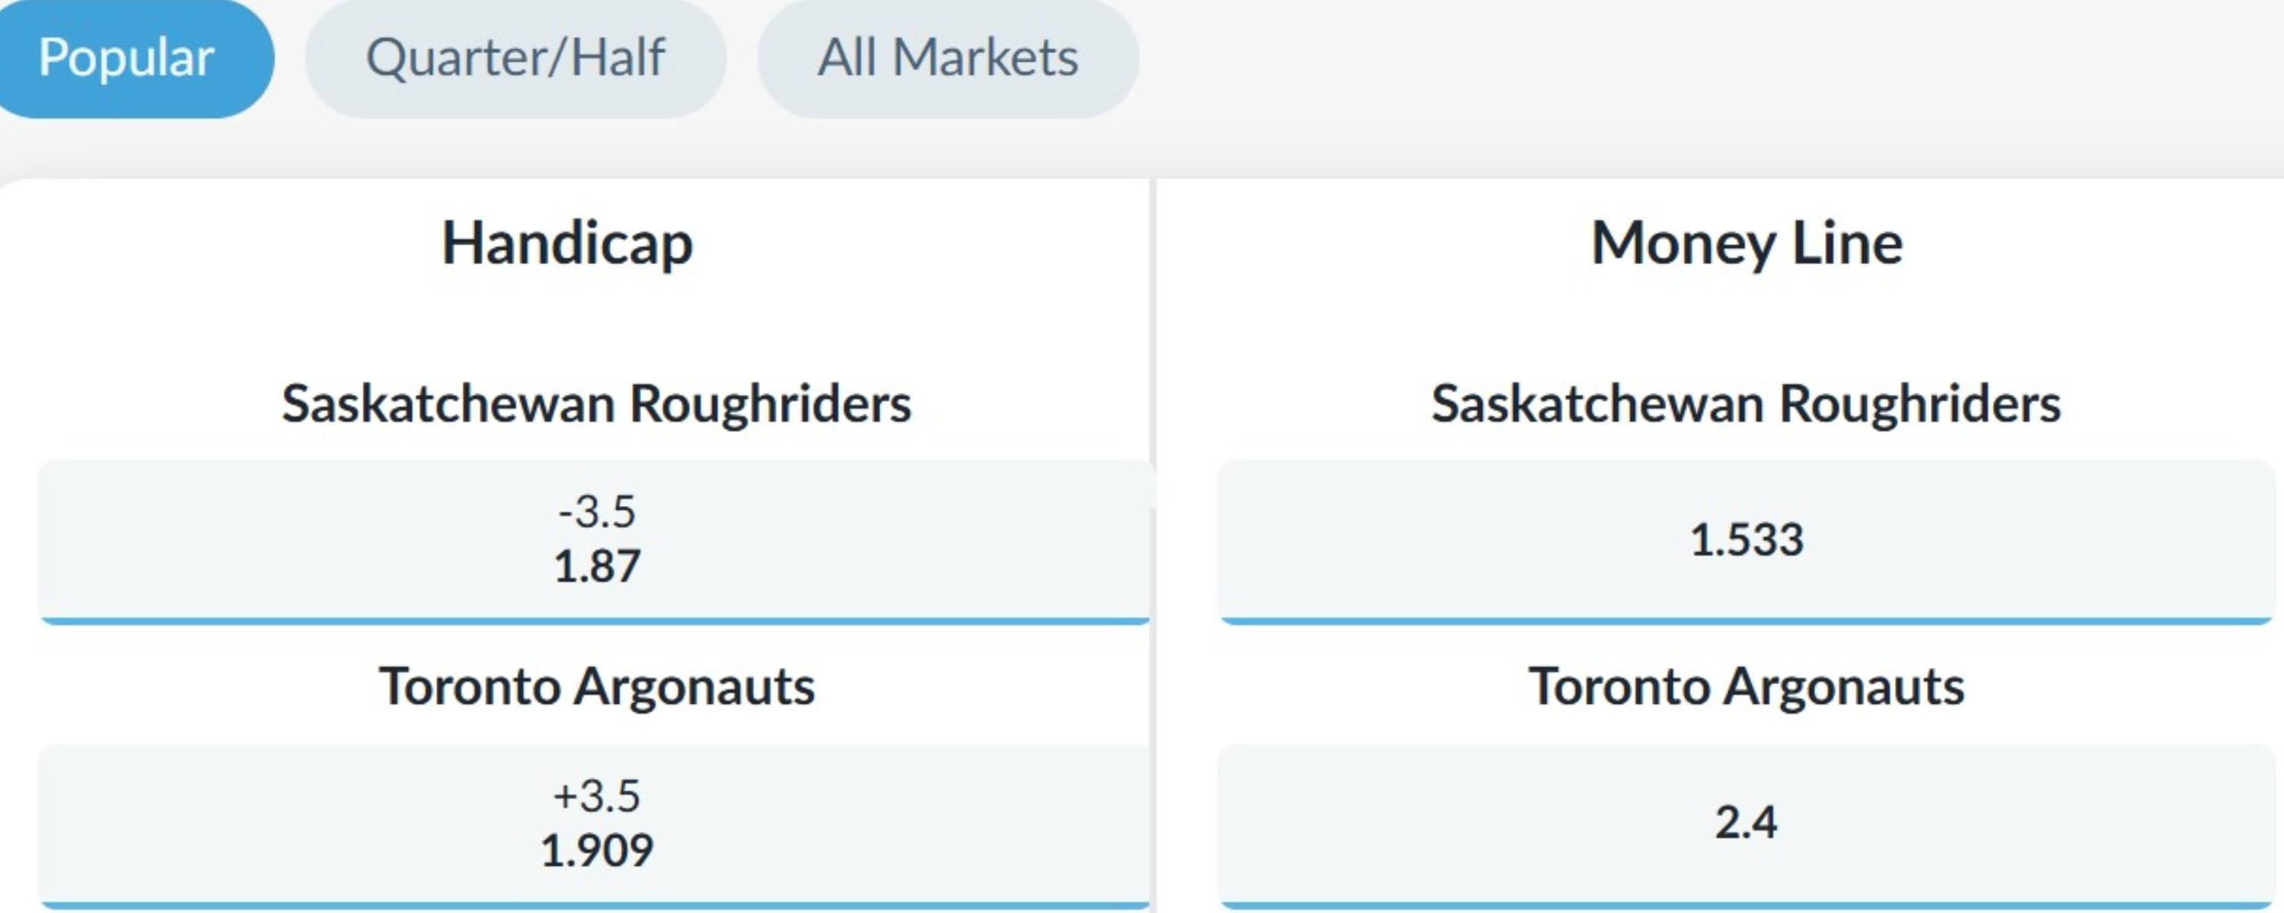Image resolution: width=2284 pixels, height=913 pixels.
Task: Click the 1.533 odds figure
Action: tap(1746, 540)
